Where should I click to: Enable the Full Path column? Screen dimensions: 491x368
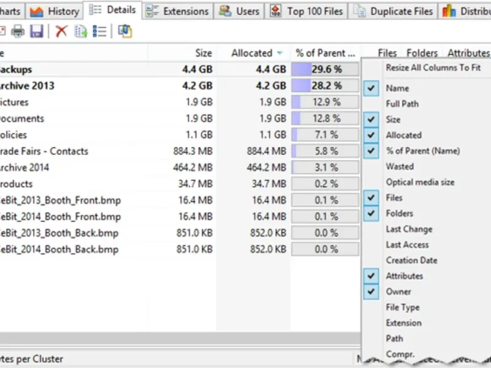coord(402,104)
